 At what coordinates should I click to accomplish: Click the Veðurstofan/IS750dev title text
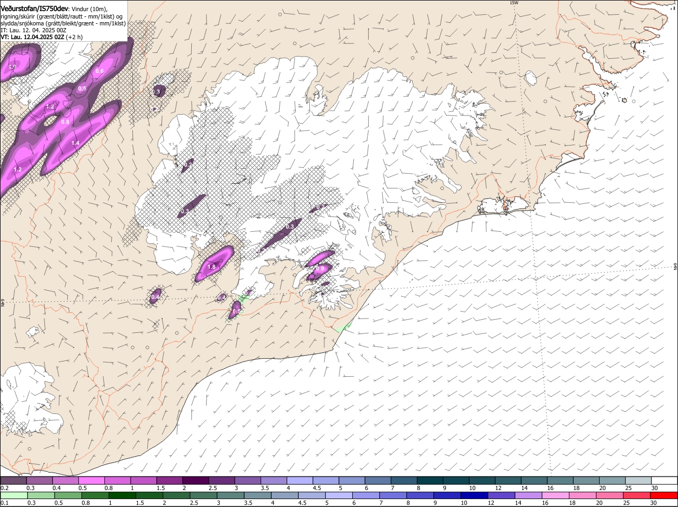pyautogui.click(x=34, y=8)
